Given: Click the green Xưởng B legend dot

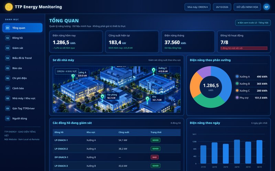Looking at the screenshot, I should tap(237, 83).
